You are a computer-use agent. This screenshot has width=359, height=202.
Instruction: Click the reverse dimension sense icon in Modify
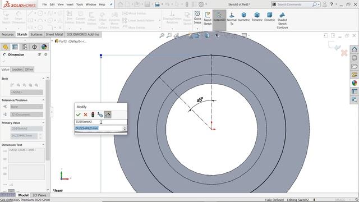[100, 114]
